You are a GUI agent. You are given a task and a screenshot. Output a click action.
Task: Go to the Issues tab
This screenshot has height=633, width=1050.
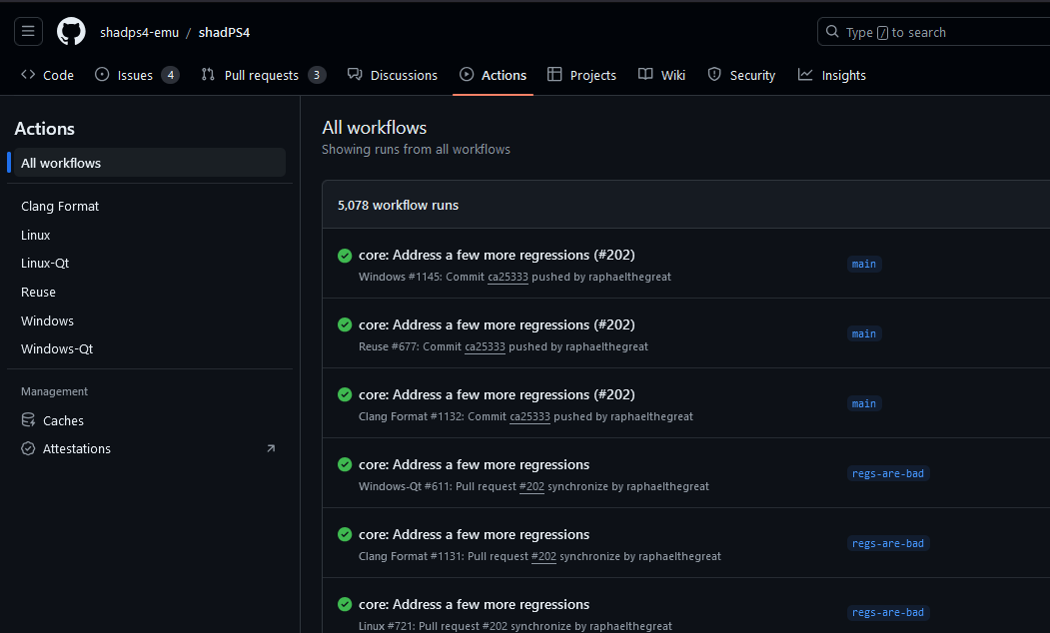136,75
